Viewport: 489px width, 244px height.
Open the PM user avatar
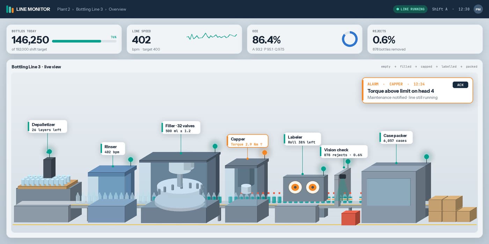pyautogui.click(x=478, y=9)
